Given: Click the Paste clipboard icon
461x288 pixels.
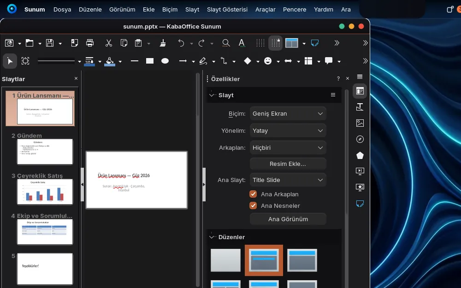Looking at the screenshot, I should 138,43.
